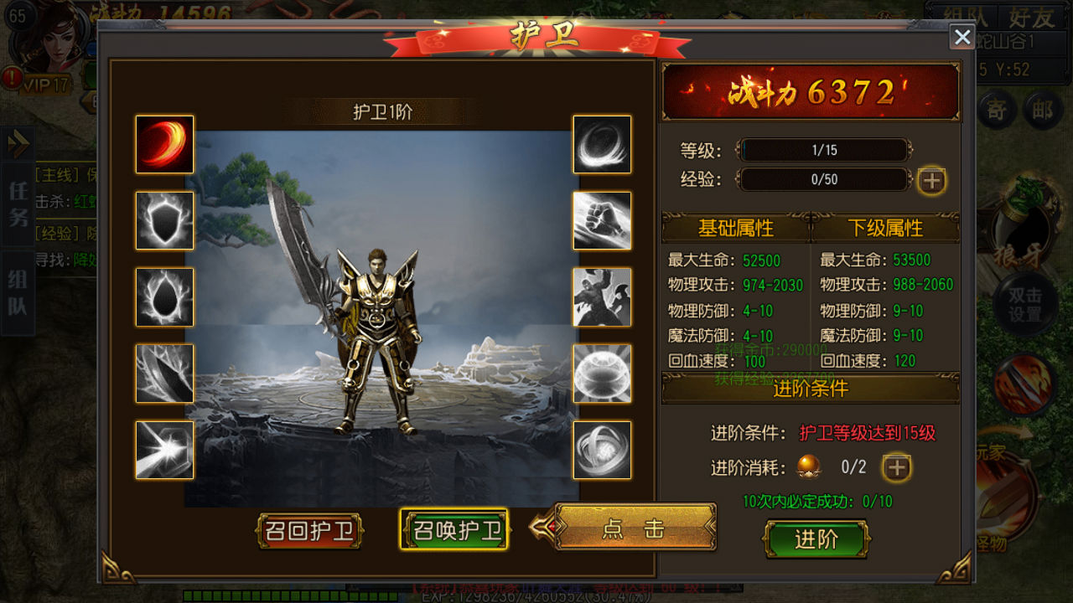
Task: Select the lightning blade skill icon
Action: 165,373
